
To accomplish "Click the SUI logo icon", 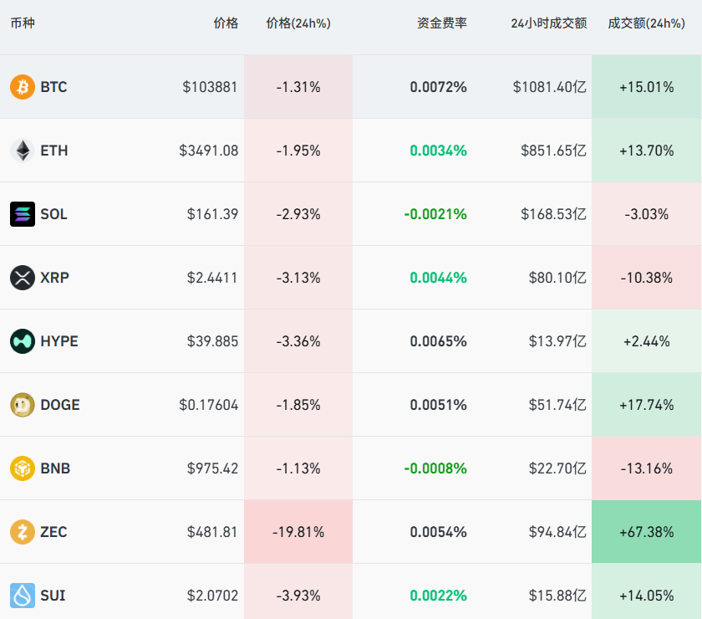I will click(x=22, y=596).
